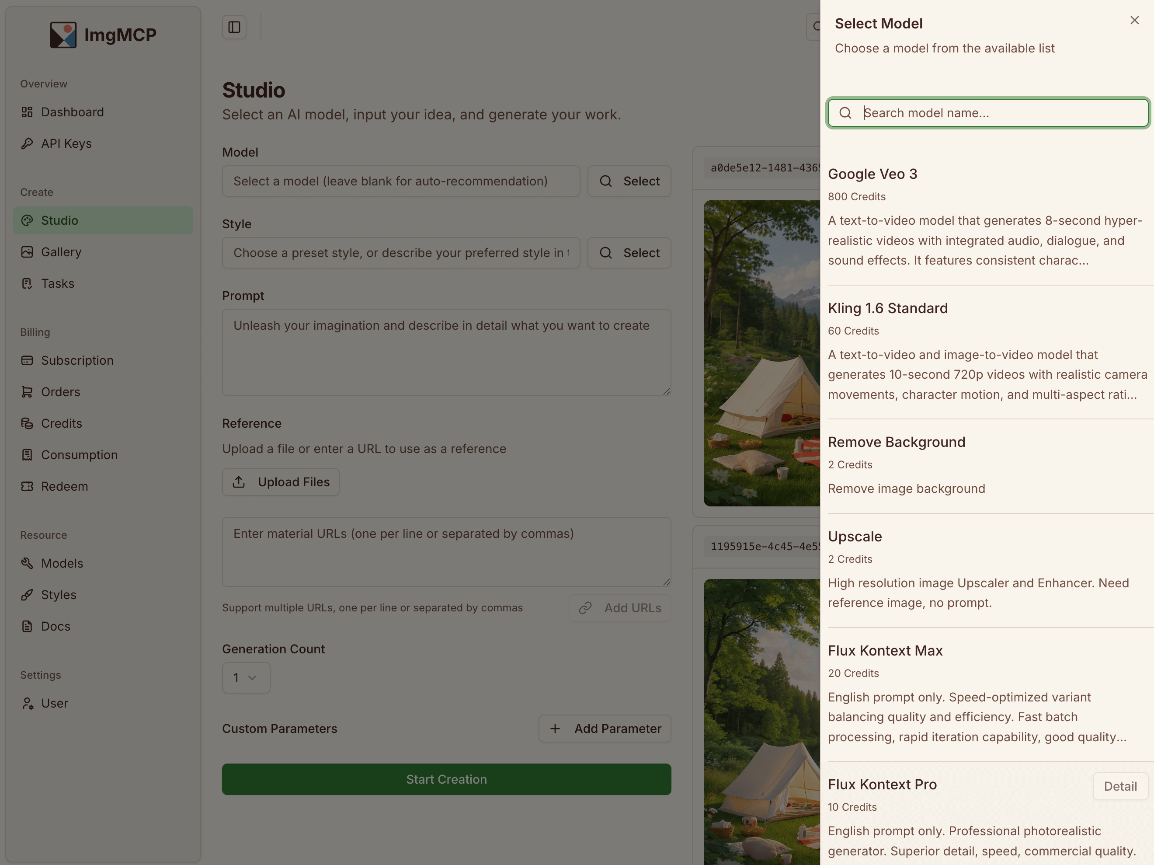Select Studio in the sidebar
This screenshot has height=865, width=1154.
click(x=103, y=220)
